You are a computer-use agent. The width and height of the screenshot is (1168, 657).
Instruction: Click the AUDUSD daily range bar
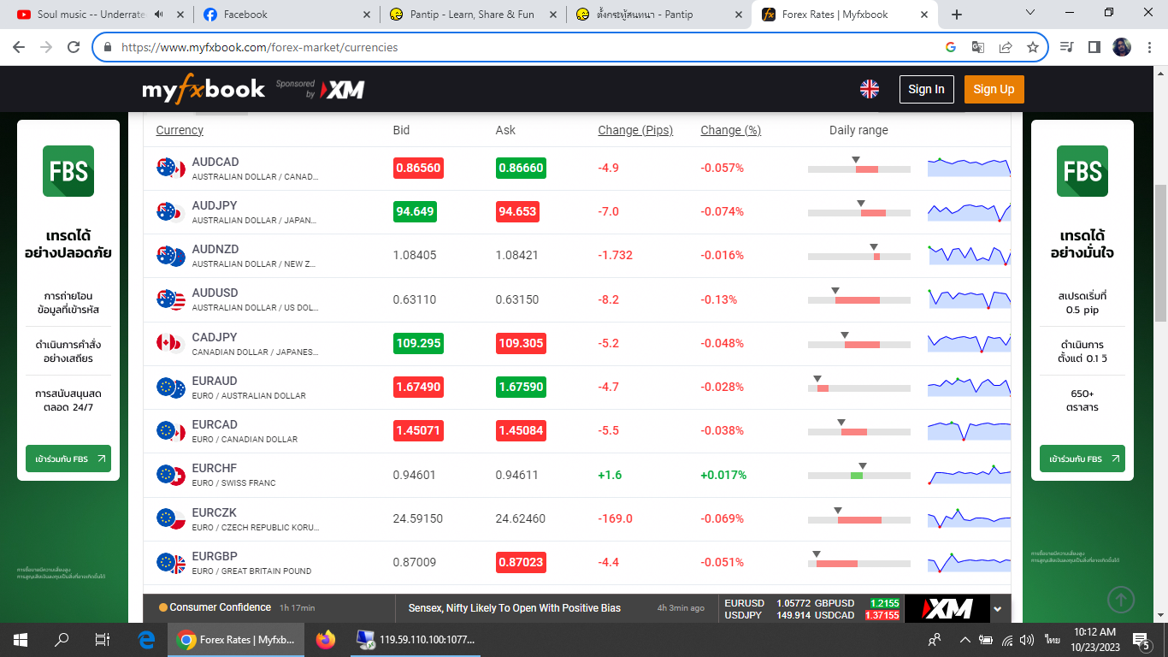point(859,300)
